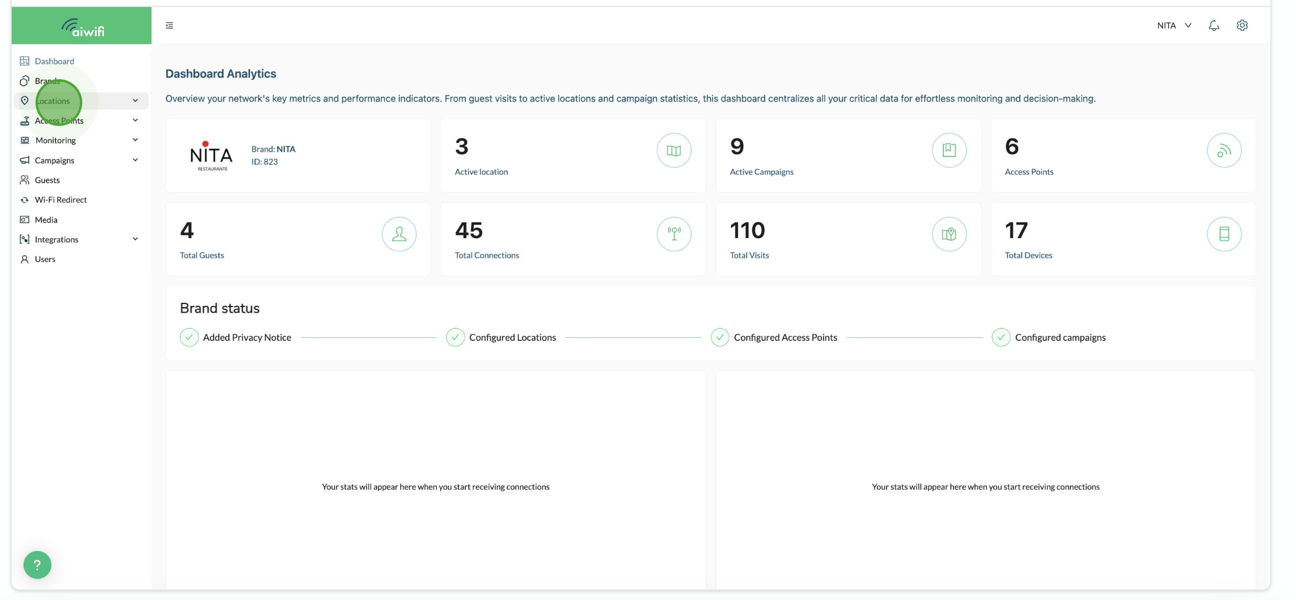Click the Total Connections antenna icon
The height and width of the screenshot is (600, 1296).
[x=674, y=234]
